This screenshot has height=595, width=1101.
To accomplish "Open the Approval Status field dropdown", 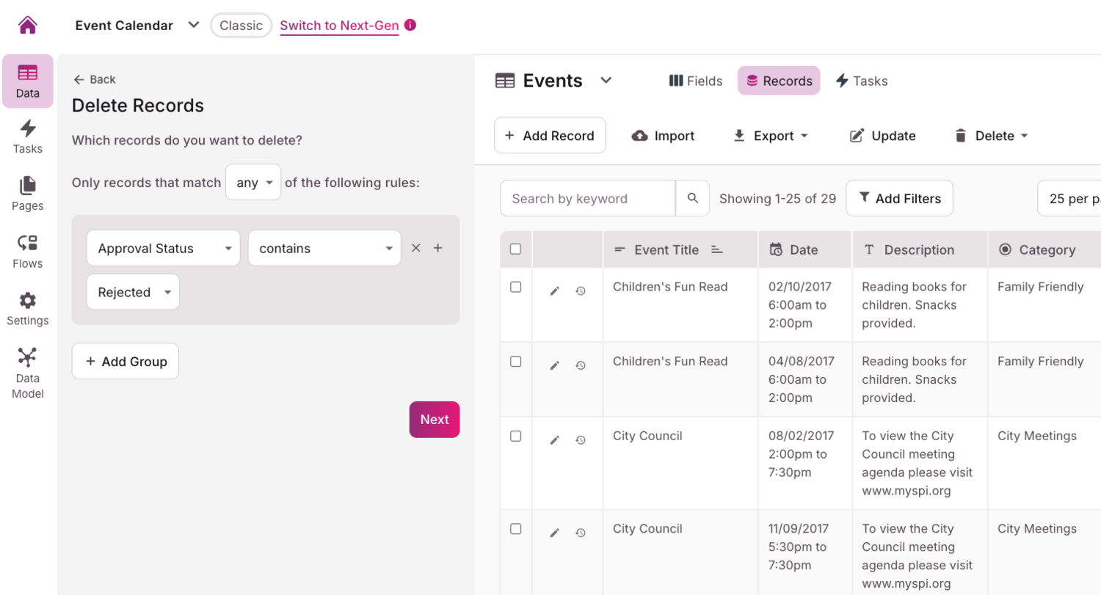I will click(163, 248).
